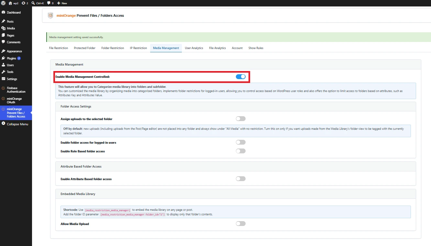
Task: Click the Pages icon in sidebar
Action: pyautogui.click(x=3, y=35)
